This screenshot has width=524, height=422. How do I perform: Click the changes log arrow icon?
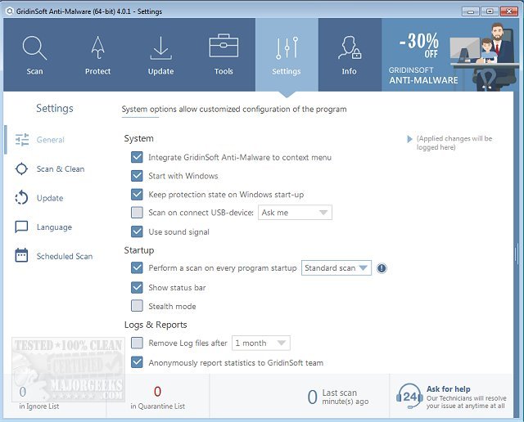pyautogui.click(x=409, y=139)
